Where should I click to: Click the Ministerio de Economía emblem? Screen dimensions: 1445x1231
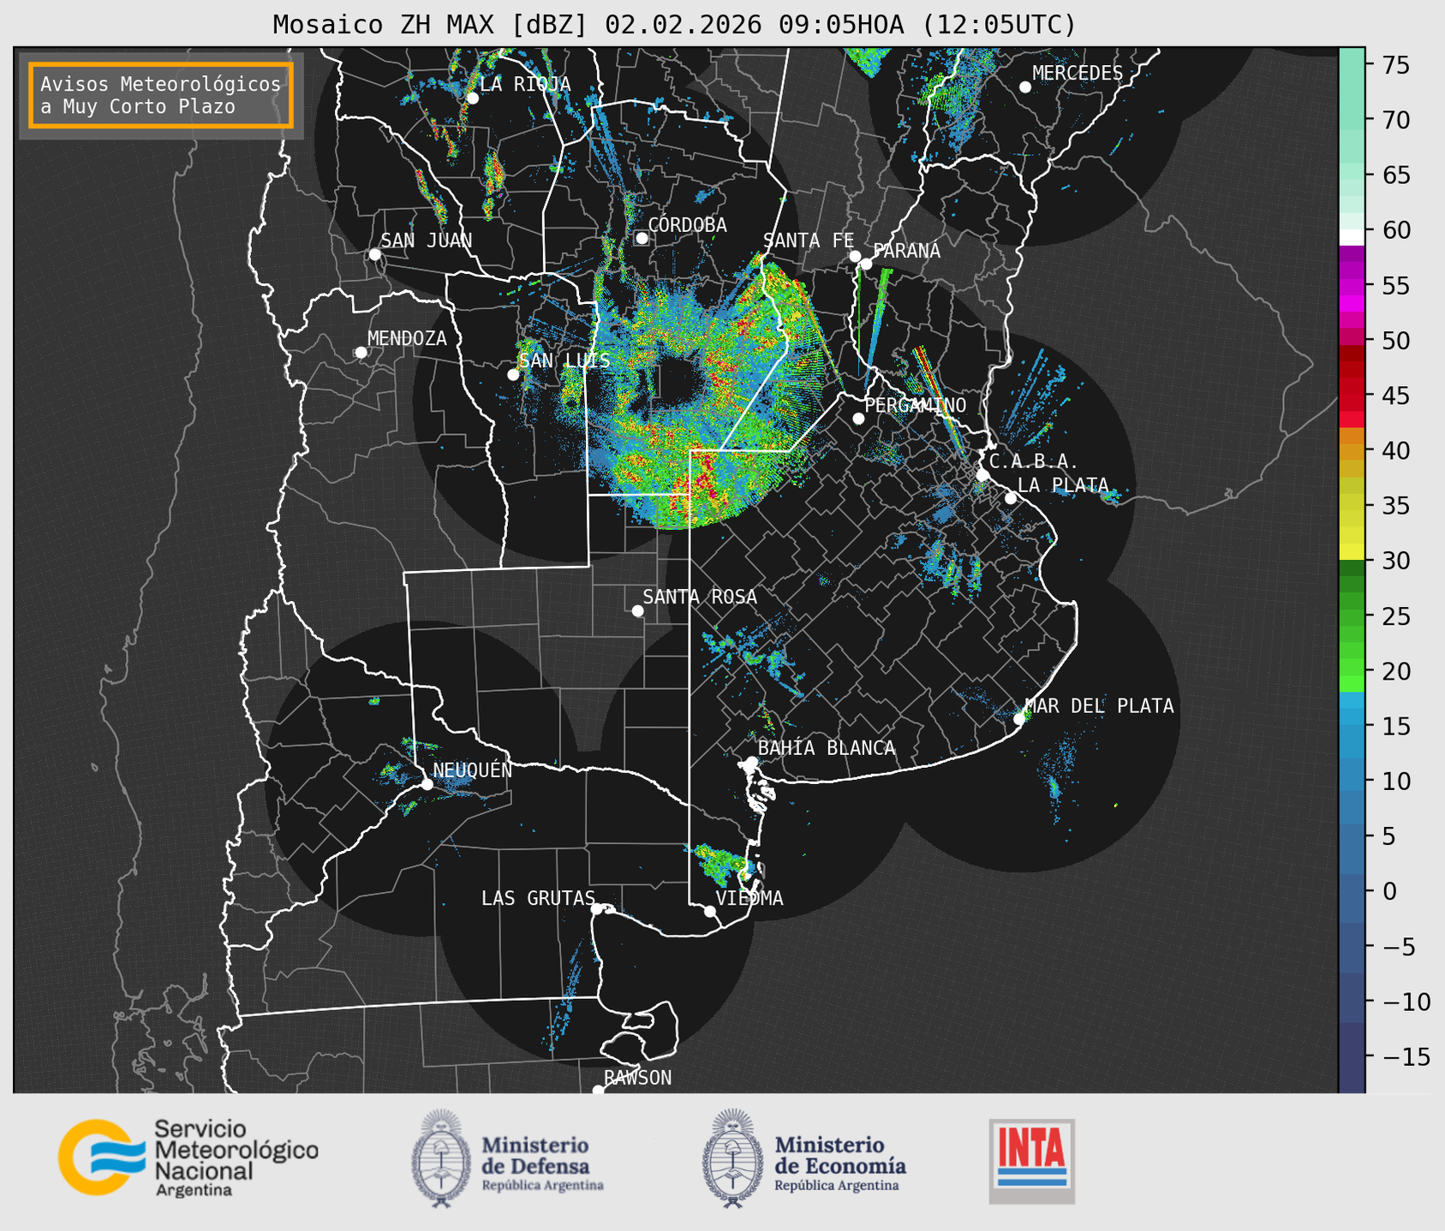coord(732,1158)
